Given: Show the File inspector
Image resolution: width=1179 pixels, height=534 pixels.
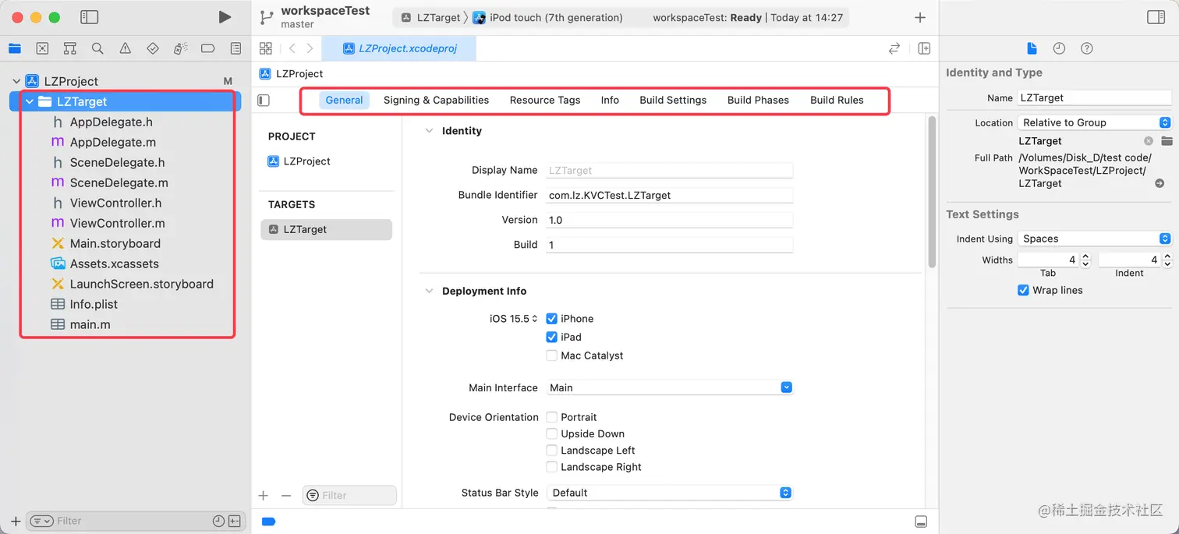Looking at the screenshot, I should (1032, 48).
